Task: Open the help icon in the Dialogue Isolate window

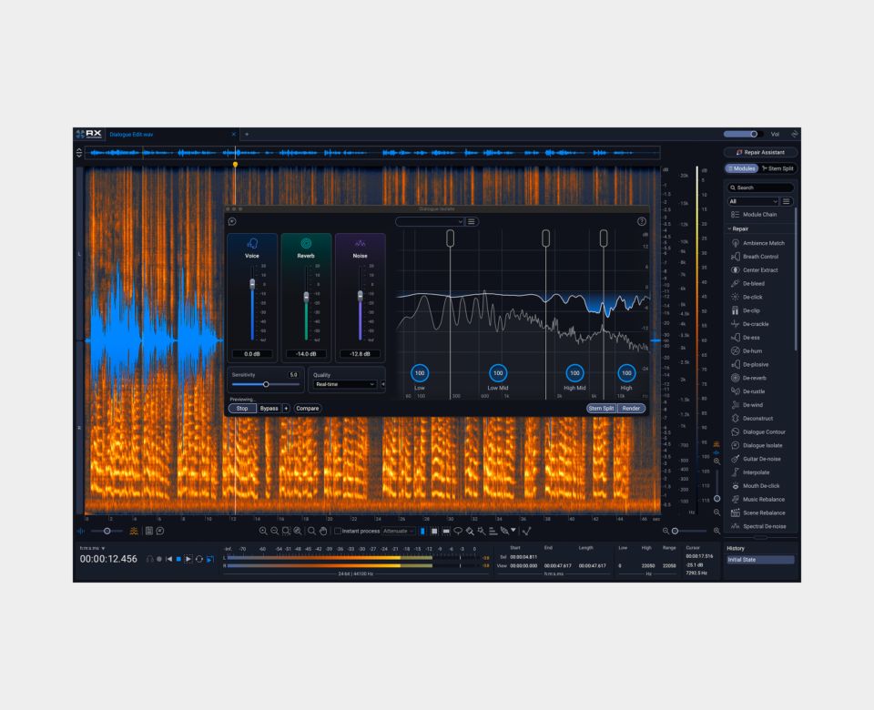Action: (642, 221)
